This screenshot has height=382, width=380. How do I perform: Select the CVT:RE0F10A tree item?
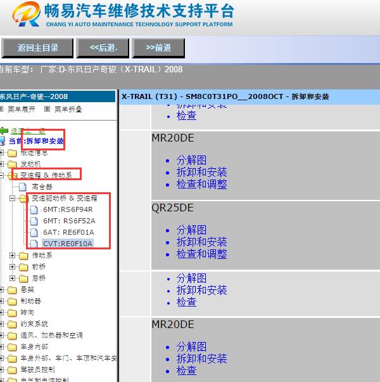(x=68, y=244)
